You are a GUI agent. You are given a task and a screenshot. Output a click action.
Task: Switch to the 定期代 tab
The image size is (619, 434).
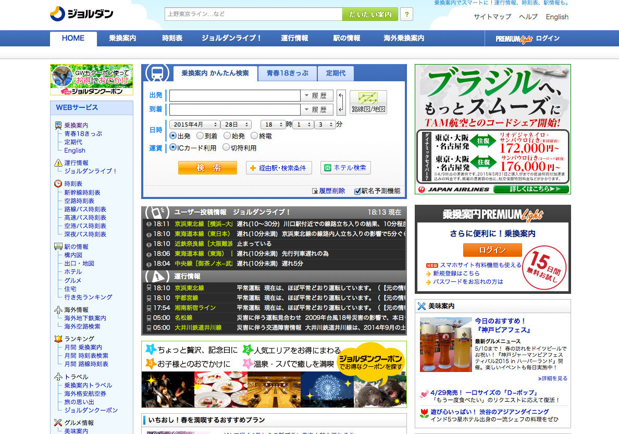(x=336, y=73)
